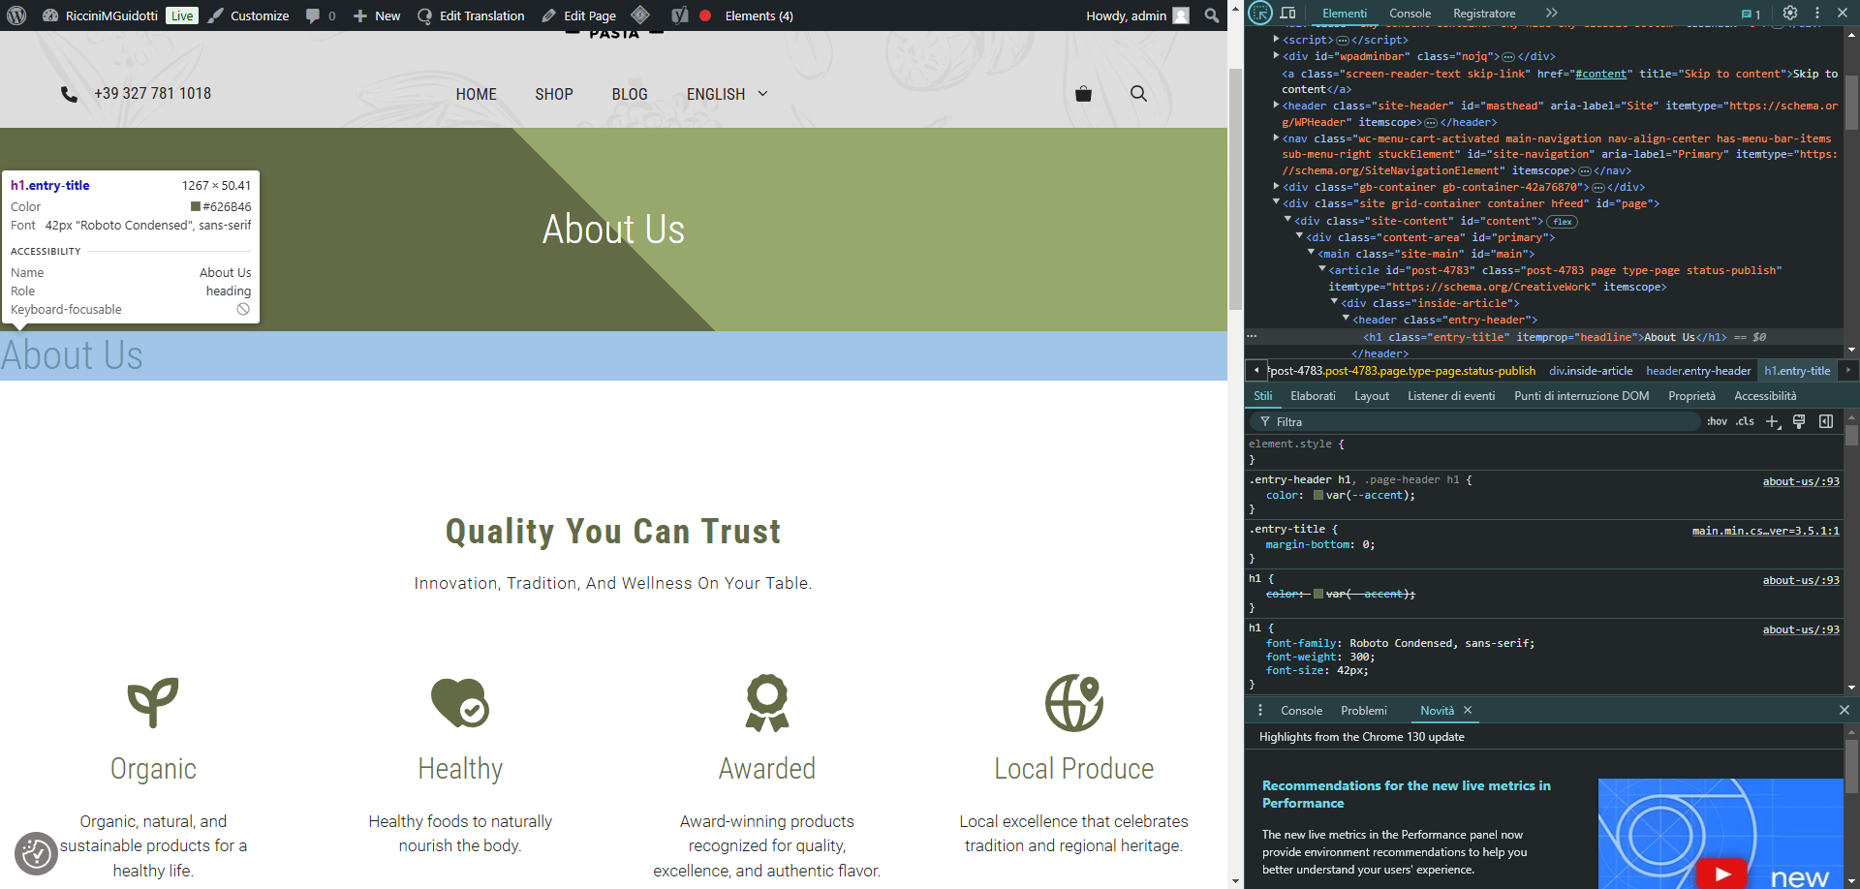This screenshot has height=889, width=1860.
Task: Close the DevTools bottom drawer
Action: click(x=1844, y=711)
